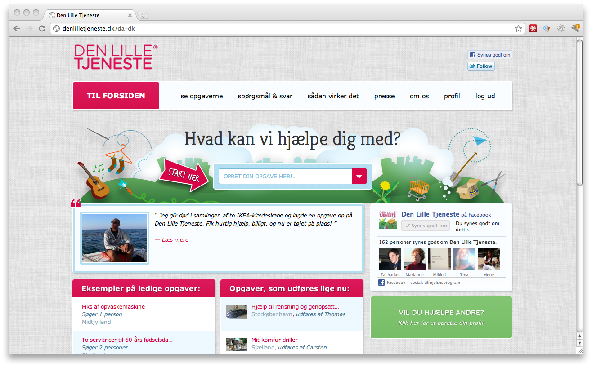Open the 'Fiks af opvaskemaskine' task link

click(x=113, y=307)
